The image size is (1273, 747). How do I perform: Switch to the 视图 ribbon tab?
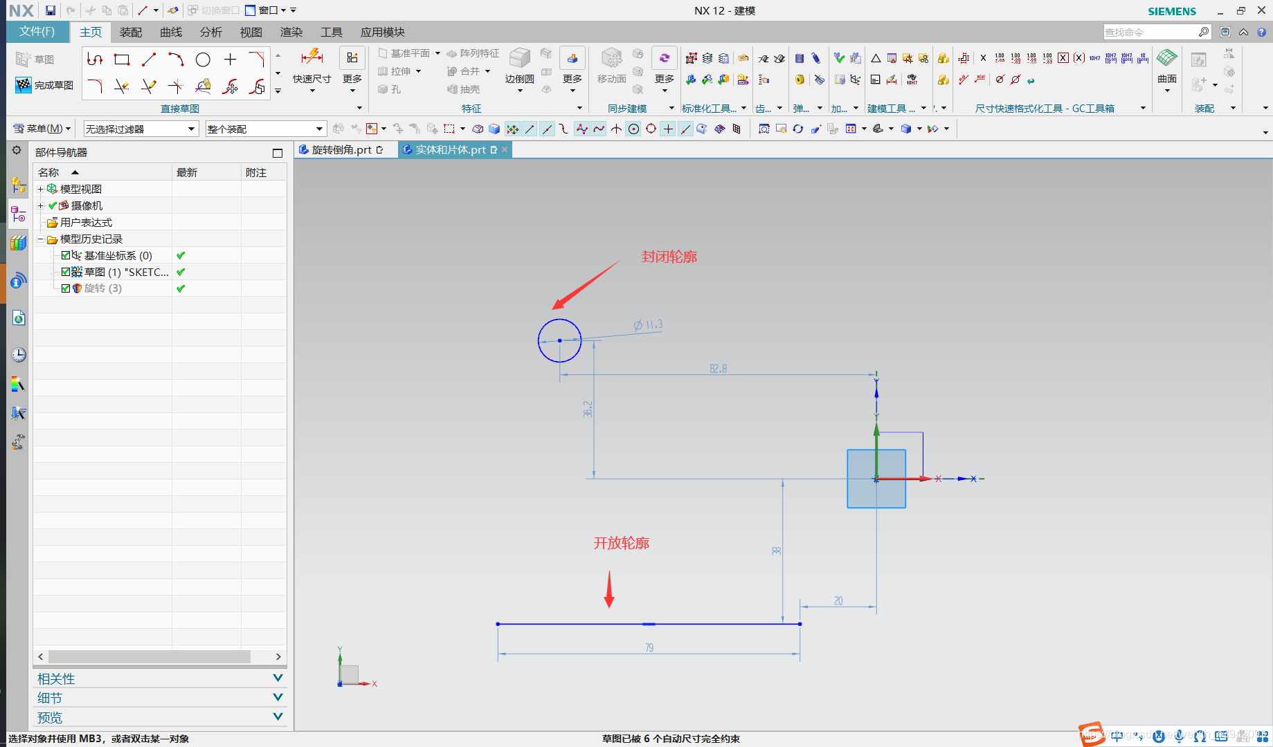coord(251,32)
